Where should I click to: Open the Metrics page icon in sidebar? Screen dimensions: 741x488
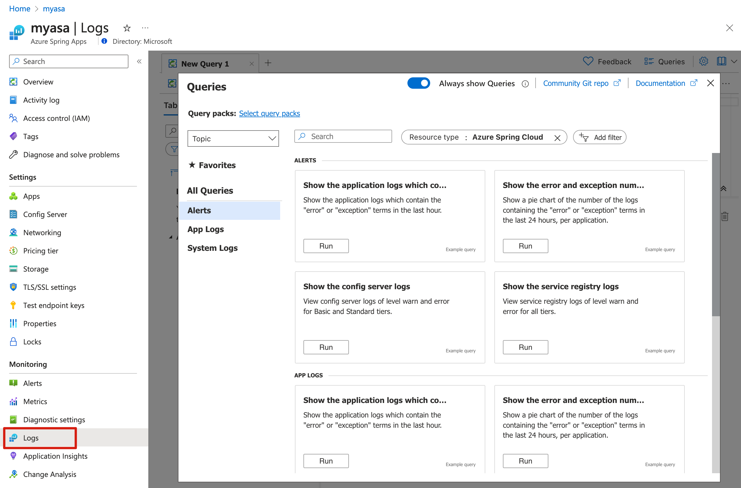[13, 401]
